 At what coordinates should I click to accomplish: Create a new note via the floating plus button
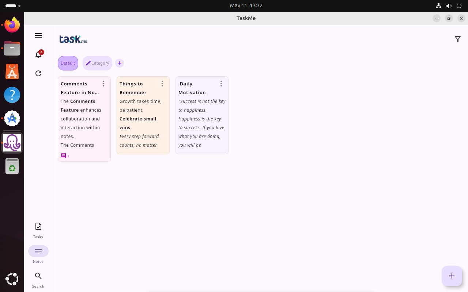[452, 276]
